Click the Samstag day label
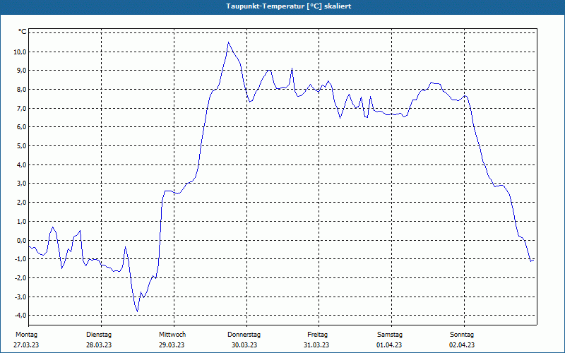The image size is (565, 353). (390, 335)
